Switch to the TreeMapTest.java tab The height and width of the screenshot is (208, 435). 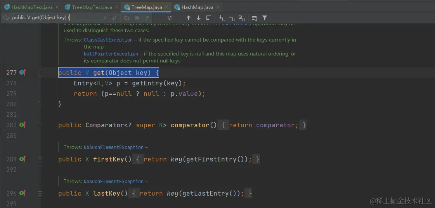92,7
